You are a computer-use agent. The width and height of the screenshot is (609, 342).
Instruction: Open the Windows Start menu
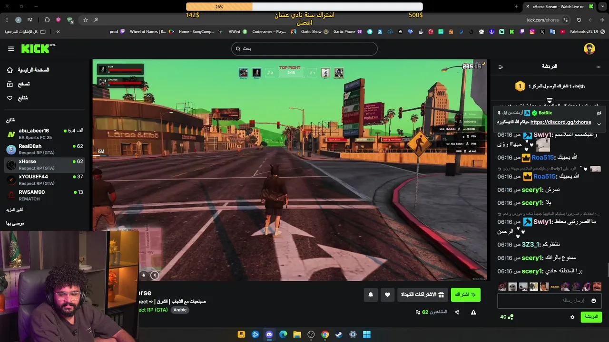tap(367, 334)
